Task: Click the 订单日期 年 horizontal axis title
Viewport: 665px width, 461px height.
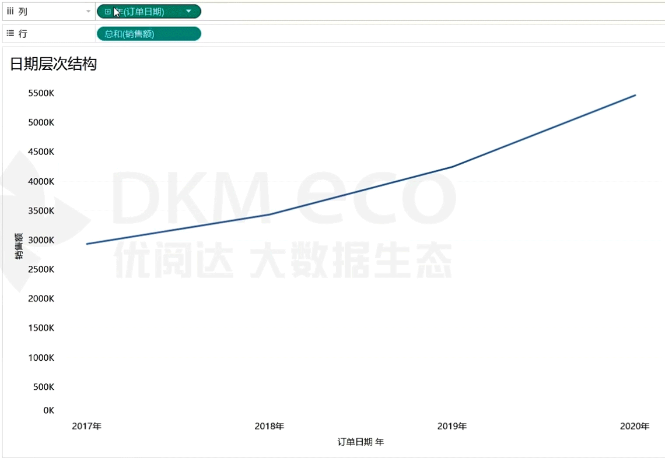Action: (x=360, y=442)
